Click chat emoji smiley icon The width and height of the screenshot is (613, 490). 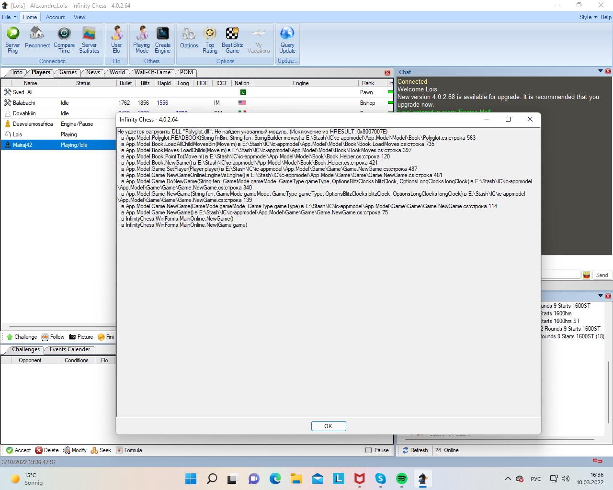(x=586, y=275)
